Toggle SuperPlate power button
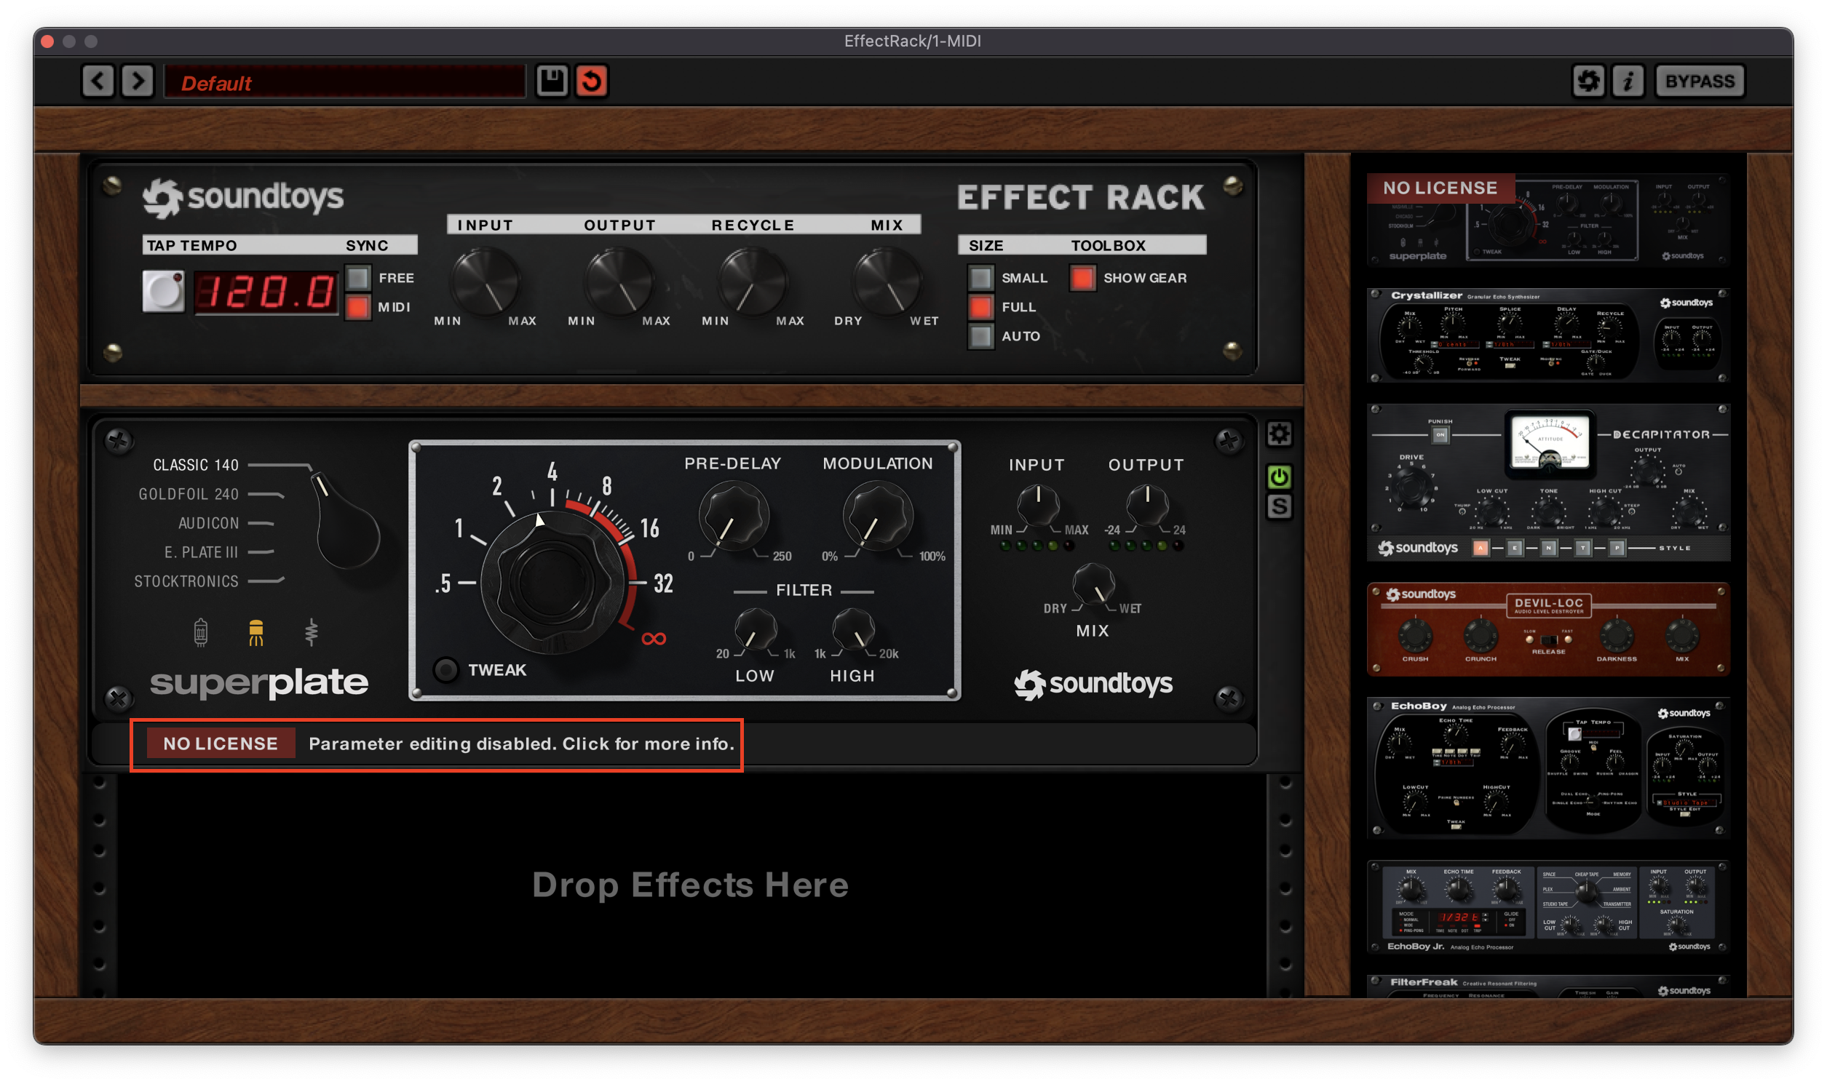The height and width of the screenshot is (1084, 1827). 1279,478
